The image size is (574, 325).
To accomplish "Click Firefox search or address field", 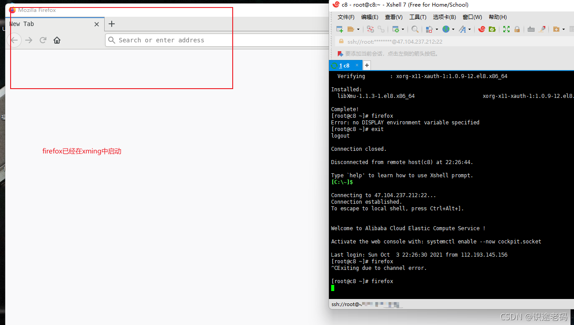I will (x=217, y=40).
